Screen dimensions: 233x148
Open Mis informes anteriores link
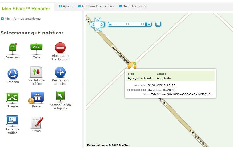[x=22, y=19]
